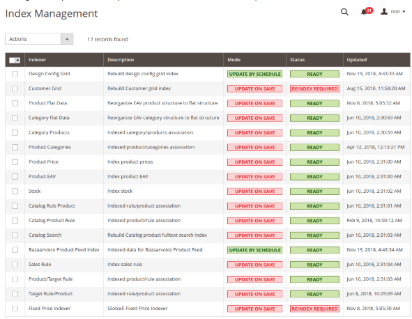Select the Target Rule/Product checkbox
Viewport: 412px width, 319px height.
tap(15, 294)
